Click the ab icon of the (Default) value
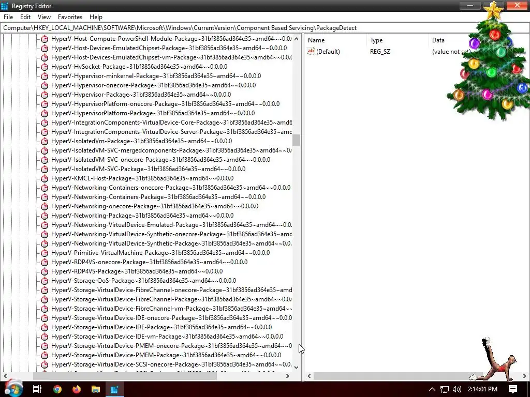The height and width of the screenshot is (397, 530). [x=311, y=51]
